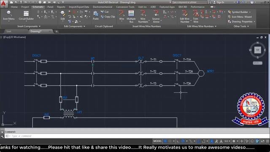
Task: Click Sign In link
Action: click(221, 2)
